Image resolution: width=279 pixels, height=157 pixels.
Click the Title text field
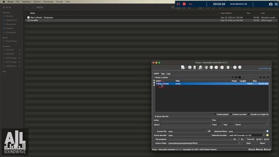[243, 120]
